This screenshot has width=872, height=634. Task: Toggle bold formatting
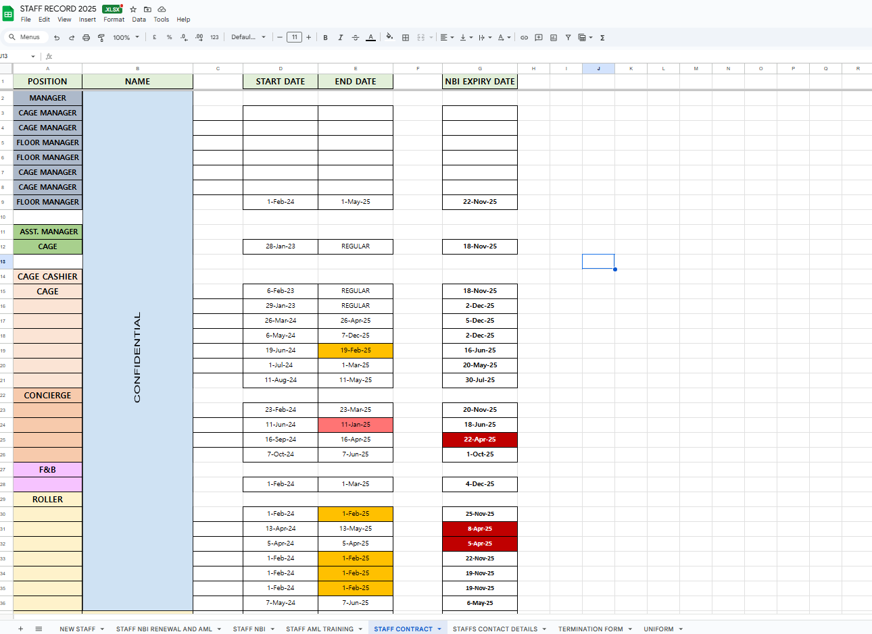pos(325,38)
